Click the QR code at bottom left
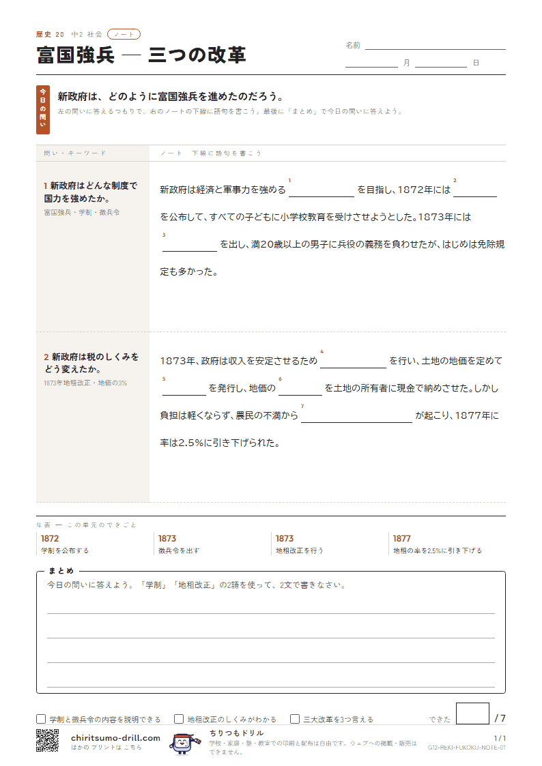The height and width of the screenshot is (766, 542). coord(47,740)
